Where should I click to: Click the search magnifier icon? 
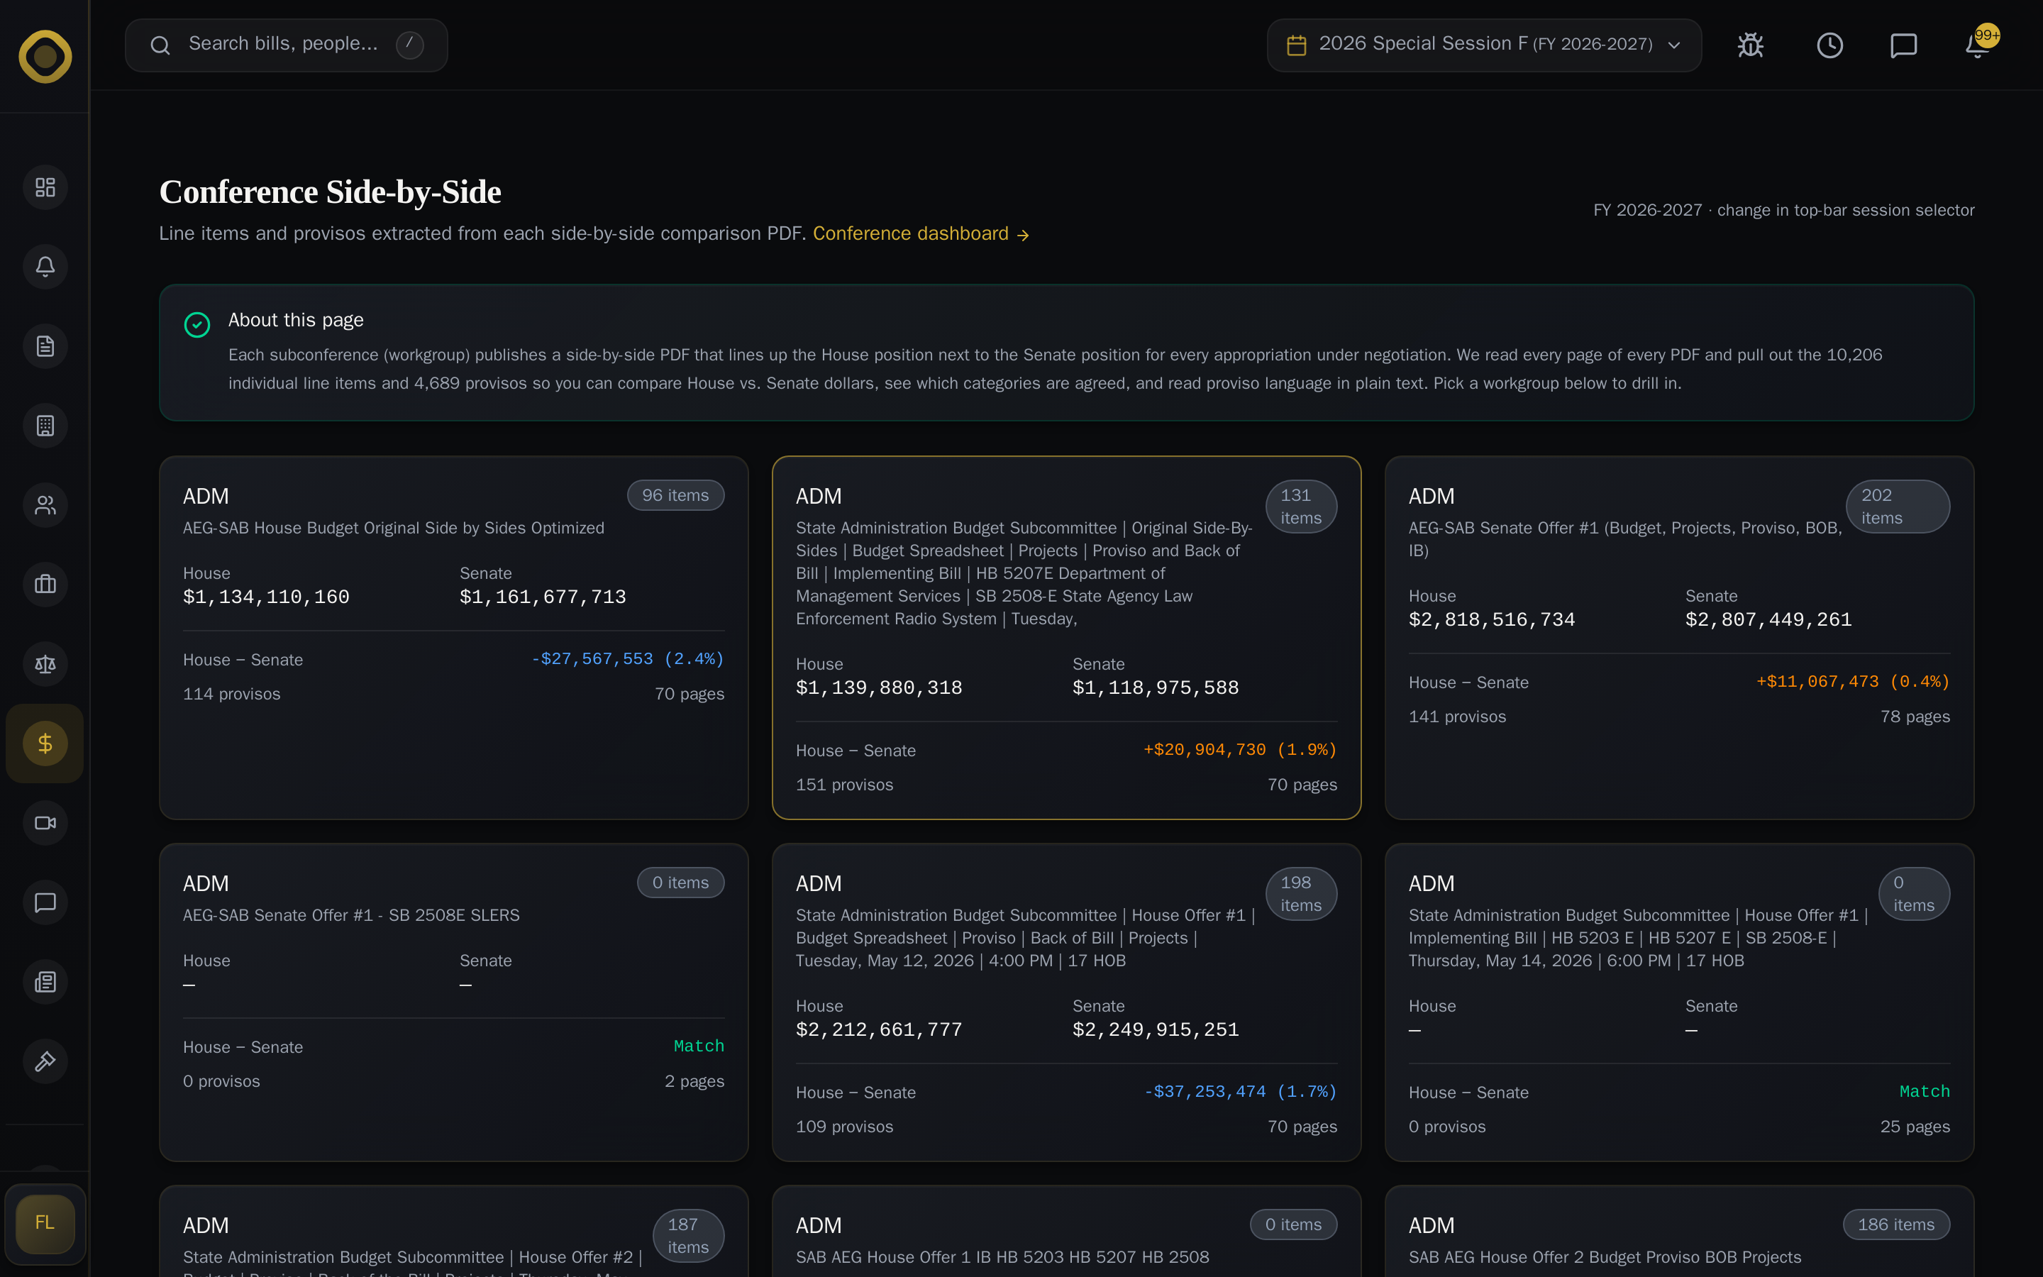(160, 45)
